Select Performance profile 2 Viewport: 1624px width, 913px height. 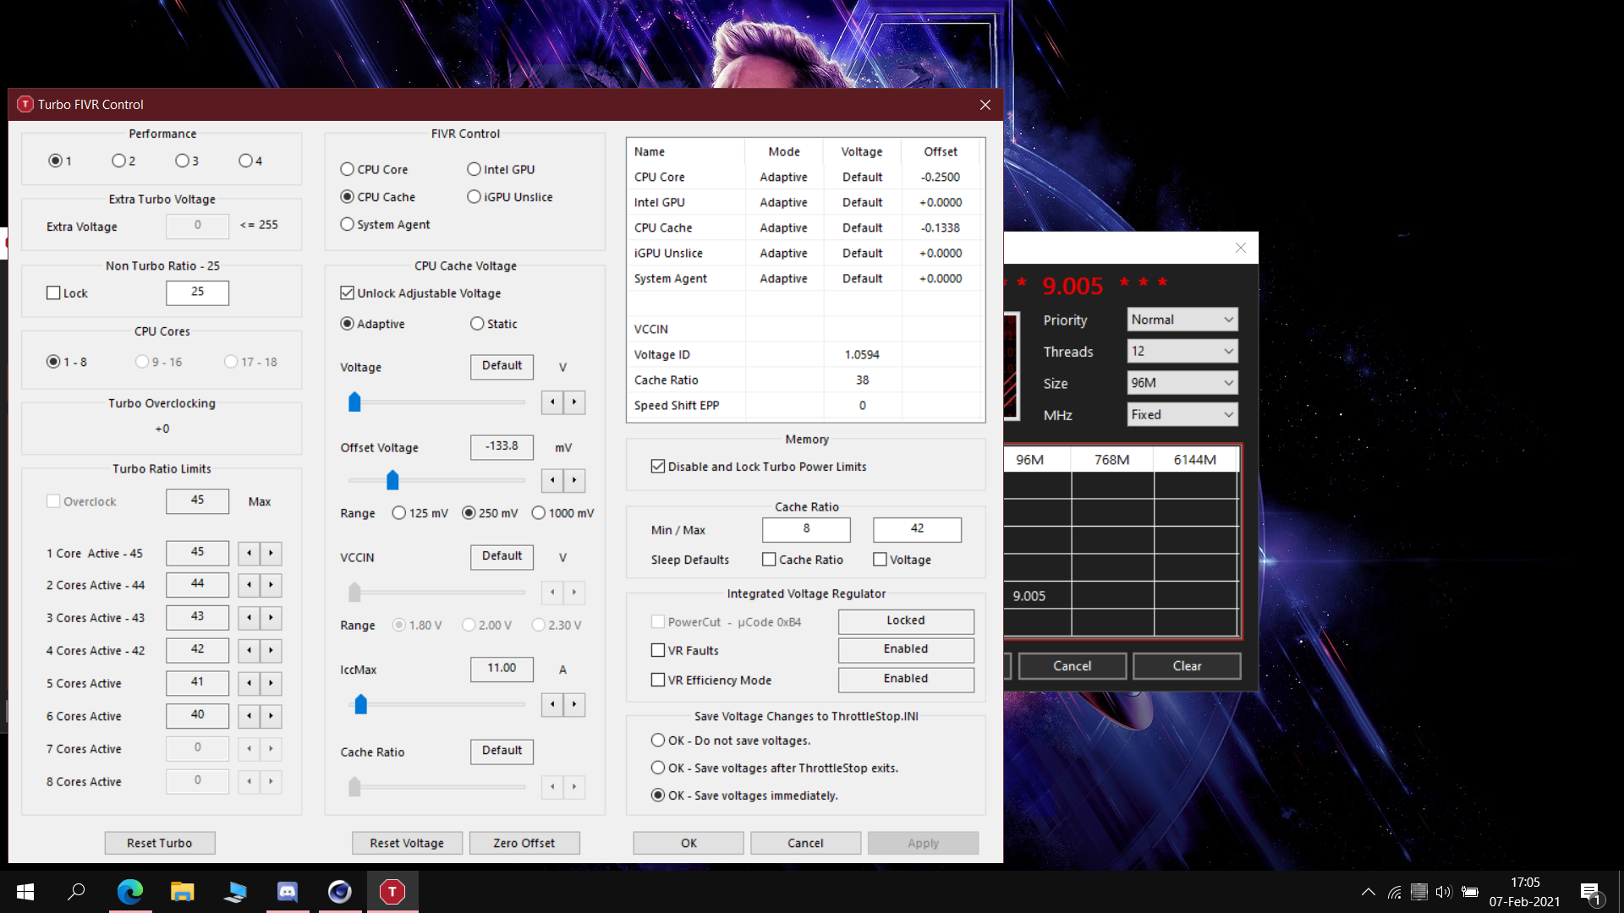click(x=123, y=161)
